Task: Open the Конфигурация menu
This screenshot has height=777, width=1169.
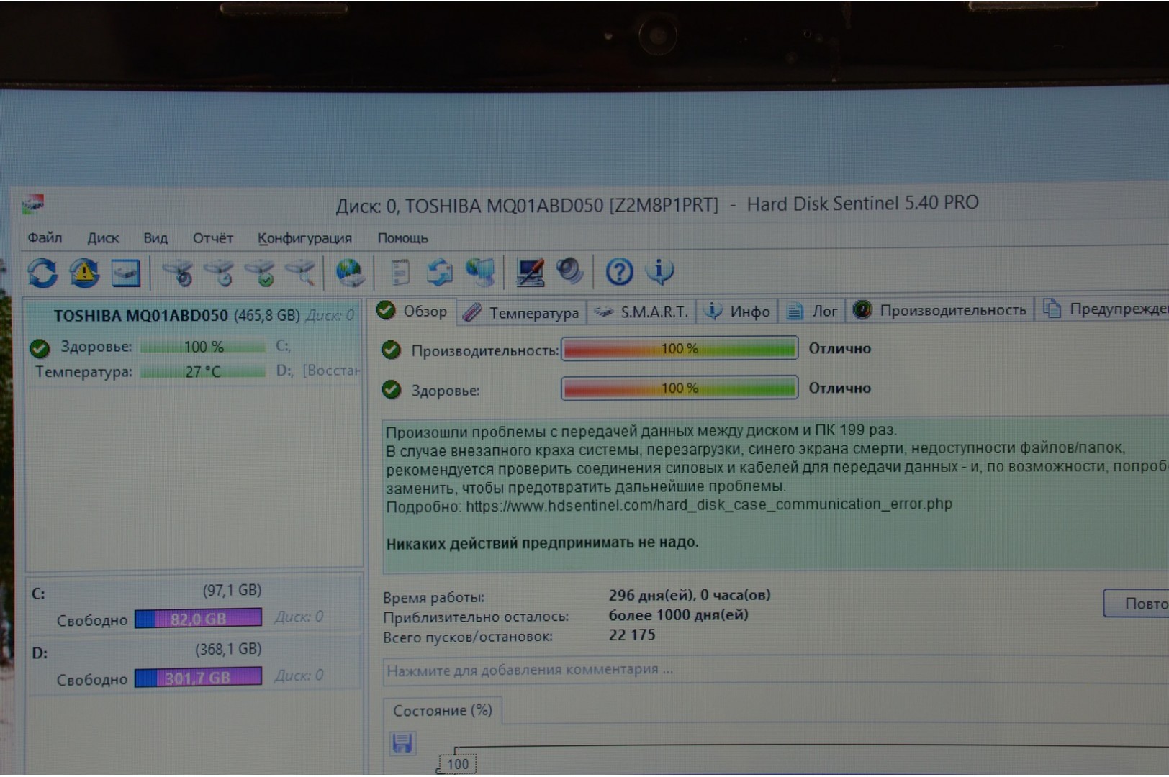Action: pyautogui.click(x=304, y=238)
